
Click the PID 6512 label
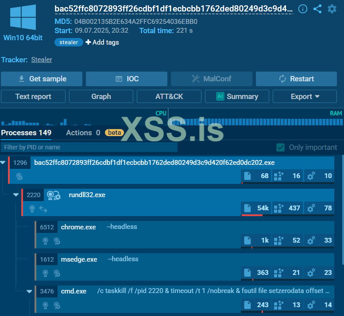(x=47, y=227)
